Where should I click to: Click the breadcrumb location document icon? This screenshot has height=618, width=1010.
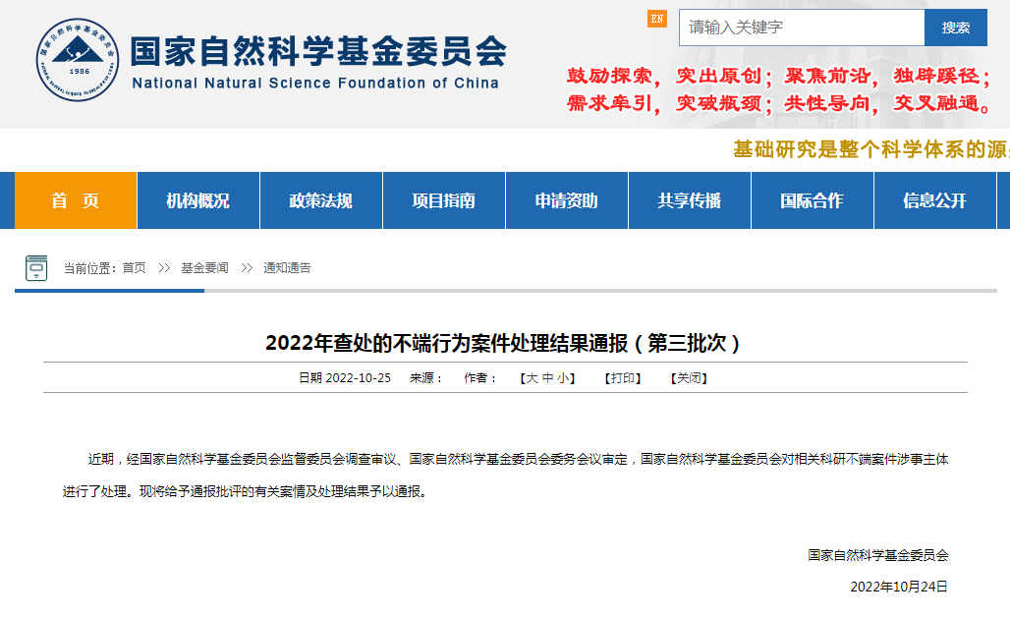36,267
